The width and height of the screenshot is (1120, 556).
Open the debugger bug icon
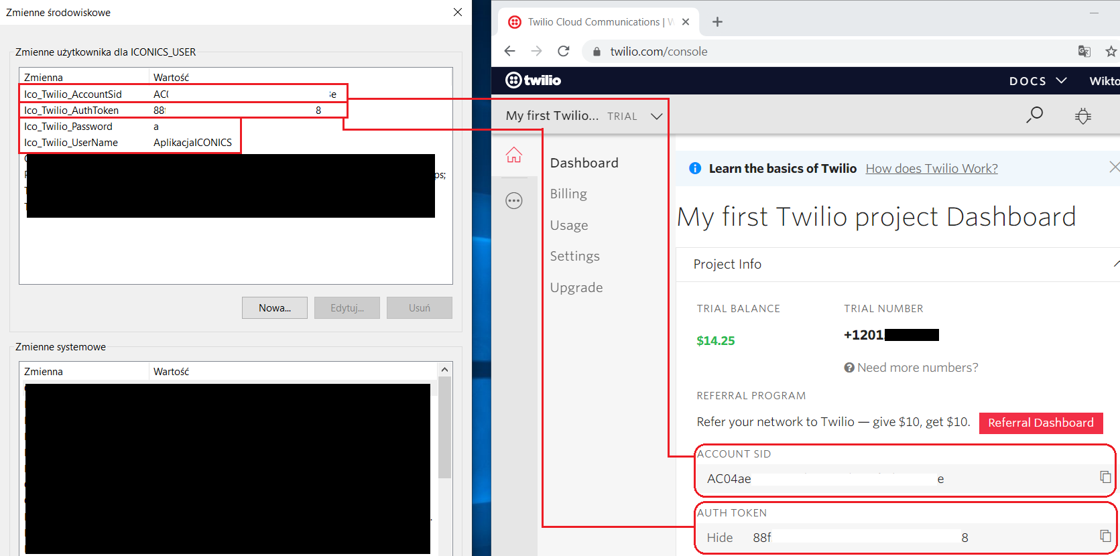pyautogui.click(x=1083, y=116)
